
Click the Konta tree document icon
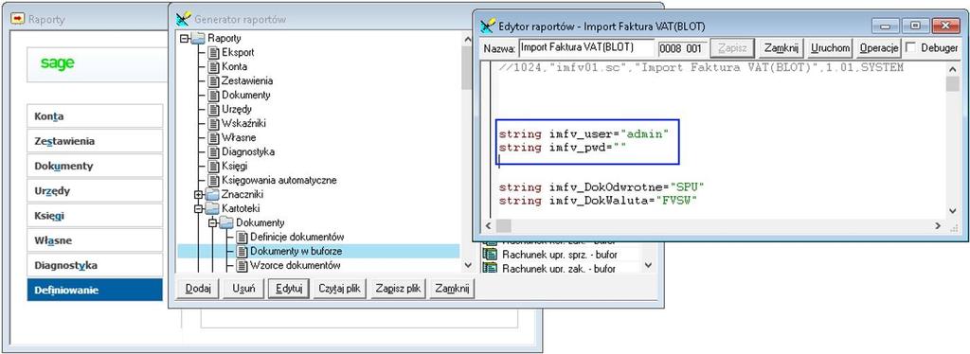pyautogui.click(x=213, y=66)
